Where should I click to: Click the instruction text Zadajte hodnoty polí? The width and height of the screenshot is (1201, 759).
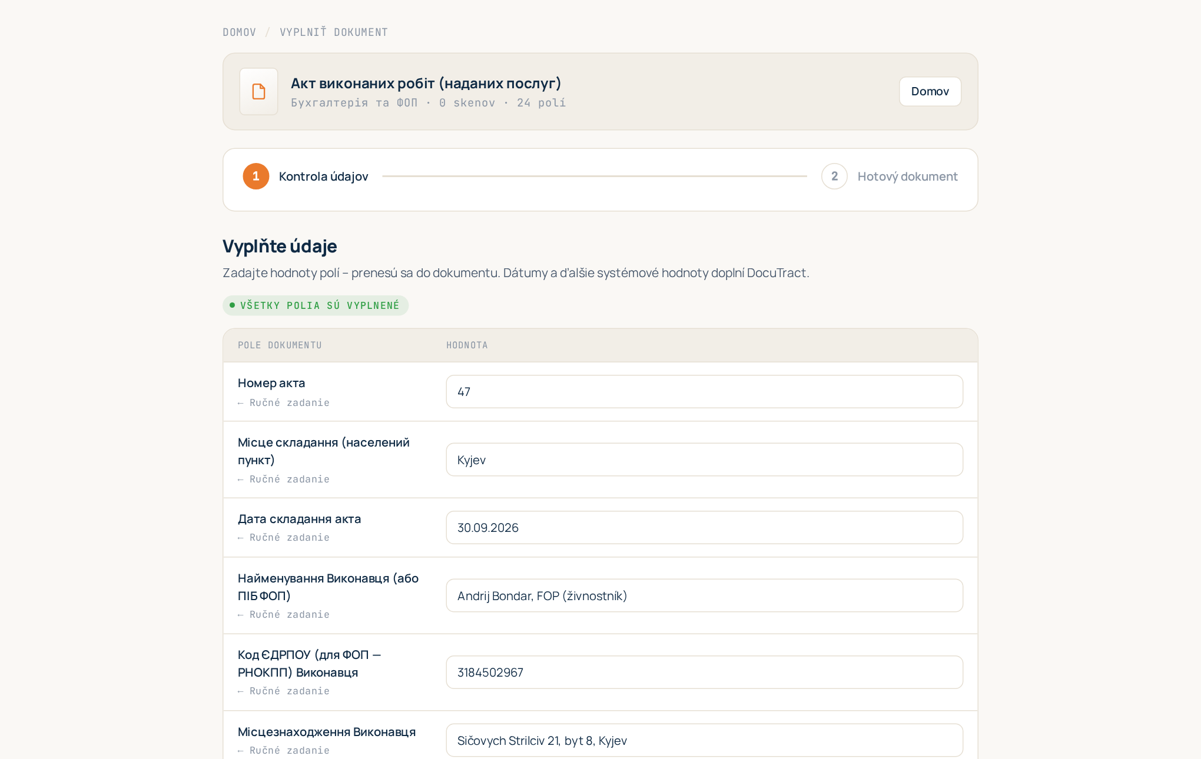point(516,273)
